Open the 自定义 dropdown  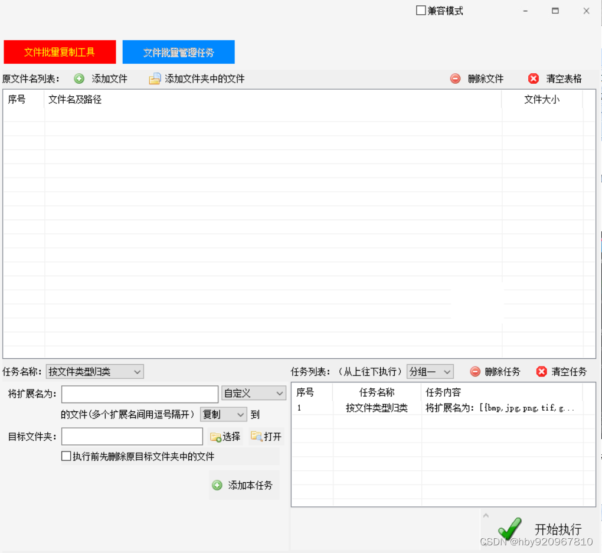pyautogui.click(x=253, y=393)
